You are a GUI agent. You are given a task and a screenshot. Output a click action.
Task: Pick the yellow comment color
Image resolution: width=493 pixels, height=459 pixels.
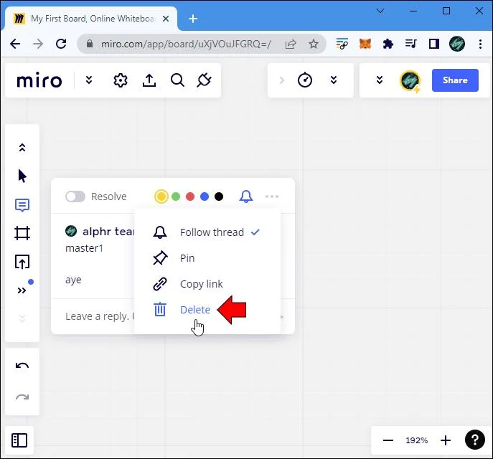click(161, 197)
